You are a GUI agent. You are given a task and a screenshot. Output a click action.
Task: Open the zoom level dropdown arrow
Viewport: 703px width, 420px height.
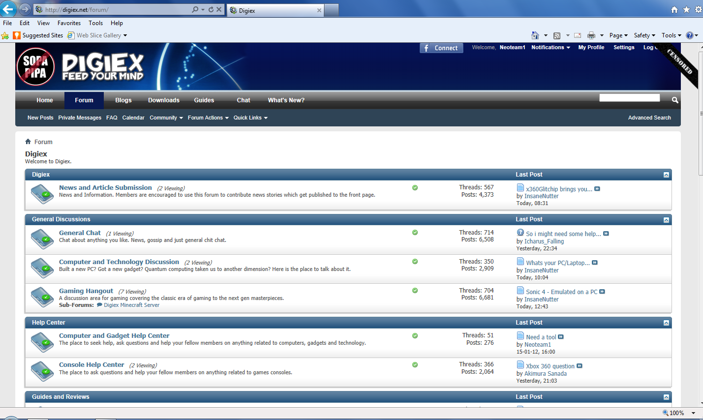point(693,413)
